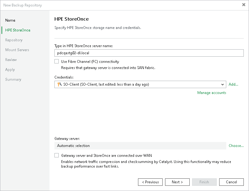
Task: Enable Use Fibre Channel (FC) connectivity
Action: point(57,61)
